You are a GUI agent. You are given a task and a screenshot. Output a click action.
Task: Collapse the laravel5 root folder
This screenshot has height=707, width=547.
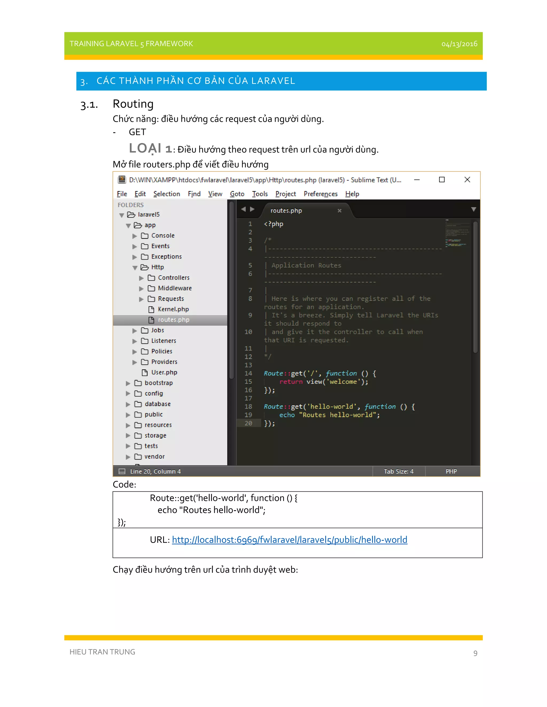[x=122, y=215]
